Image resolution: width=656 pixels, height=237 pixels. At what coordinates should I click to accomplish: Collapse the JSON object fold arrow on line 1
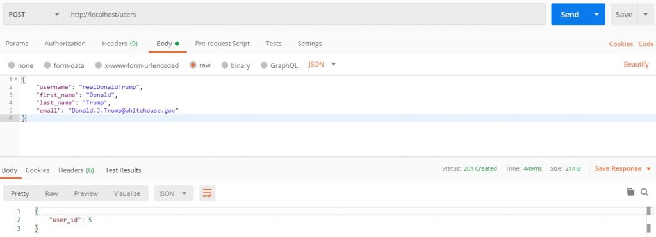(16, 79)
